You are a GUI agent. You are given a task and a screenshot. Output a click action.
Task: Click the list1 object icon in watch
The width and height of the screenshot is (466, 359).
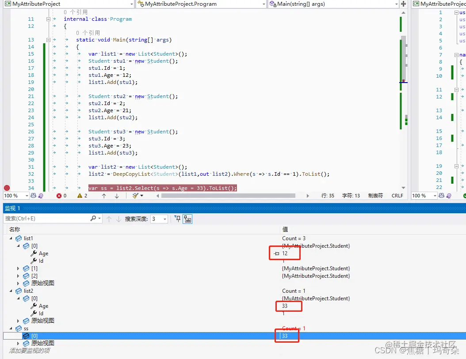coord(19,238)
